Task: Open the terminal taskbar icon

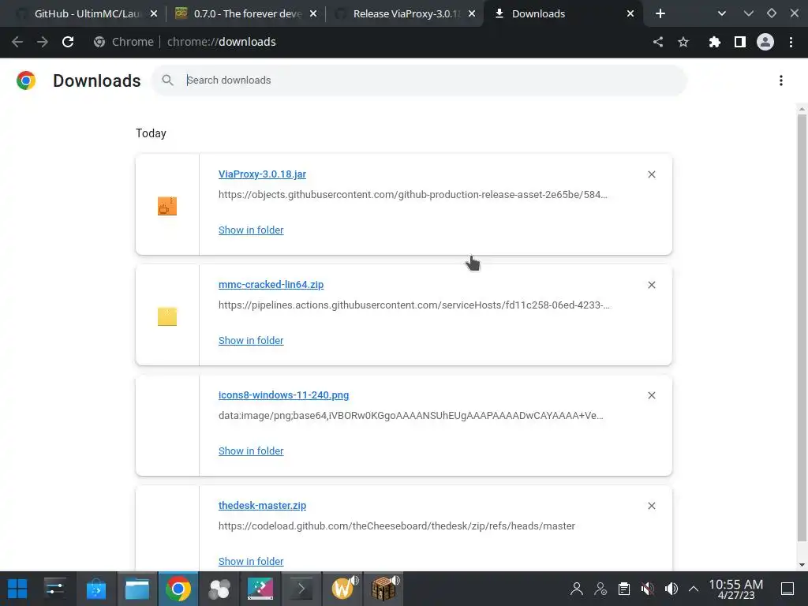Action: point(301,589)
